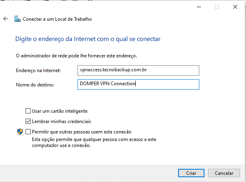Click the Endereço na Internet label

click(x=38, y=70)
